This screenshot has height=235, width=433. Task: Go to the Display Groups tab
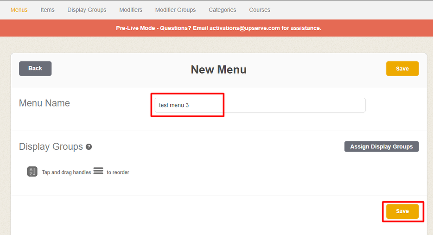click(x=87, y=10)
